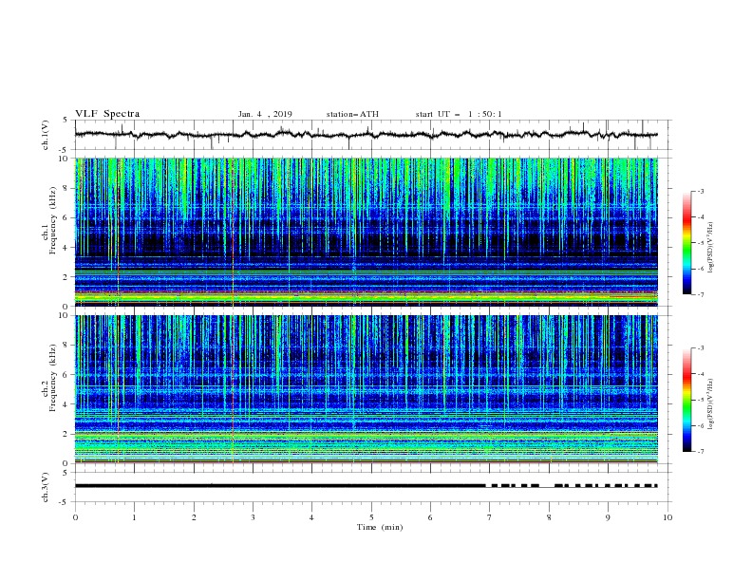Click the 'VLF Spectra' title text
The width and height of the screenshot is (752, 581).
tap(107, 114)
